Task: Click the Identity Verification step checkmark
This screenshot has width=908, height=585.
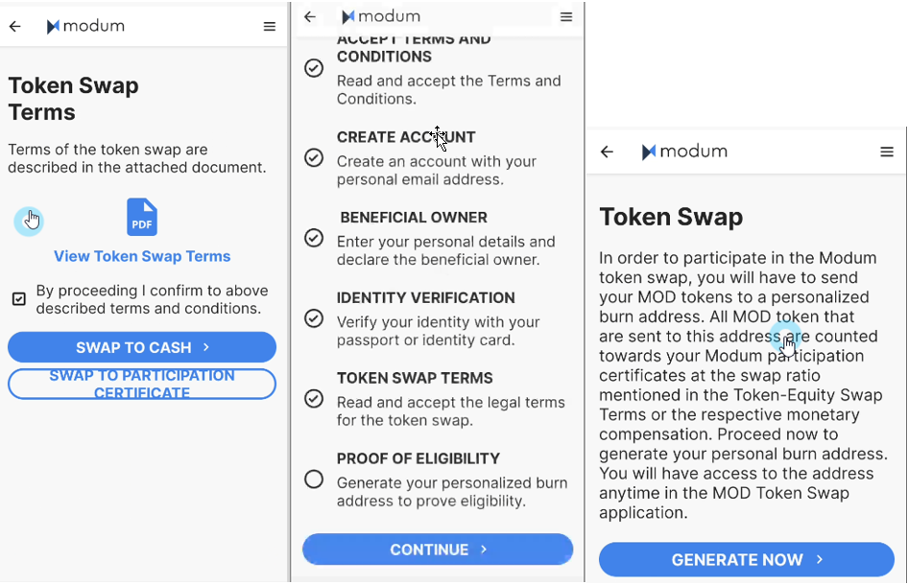Action: click(314, 318)
